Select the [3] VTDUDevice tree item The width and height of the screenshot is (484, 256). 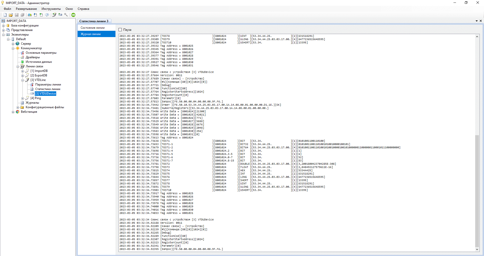click(x=46, y=94)
